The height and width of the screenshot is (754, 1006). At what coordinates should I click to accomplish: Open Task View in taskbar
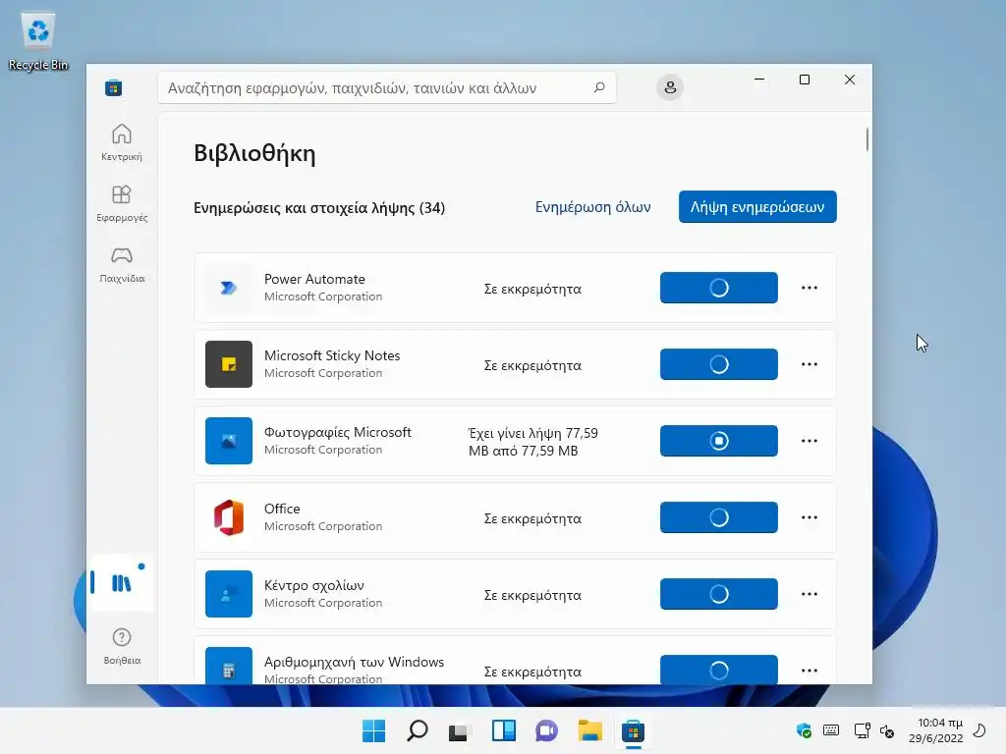click(460, 730)
